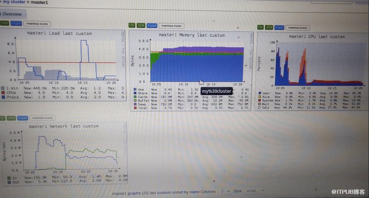This screenshot has width=369, height=198.
Task: Click the 1-min legend swatch in Load graph
Action: coord(2,88)
